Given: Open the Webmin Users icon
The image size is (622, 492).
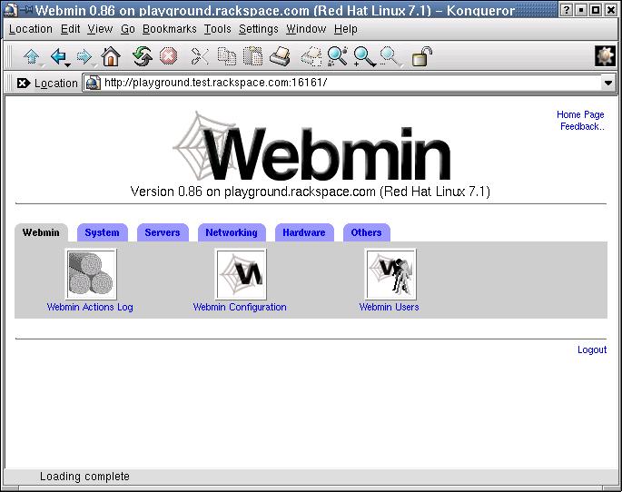Looking at the screenshot, I should click(390, 274).
